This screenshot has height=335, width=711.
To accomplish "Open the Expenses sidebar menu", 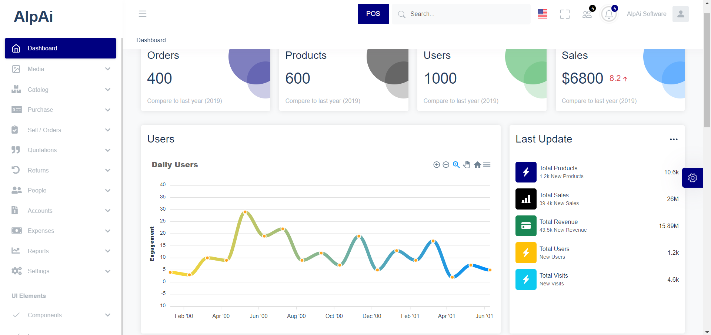I will [61, 231].
